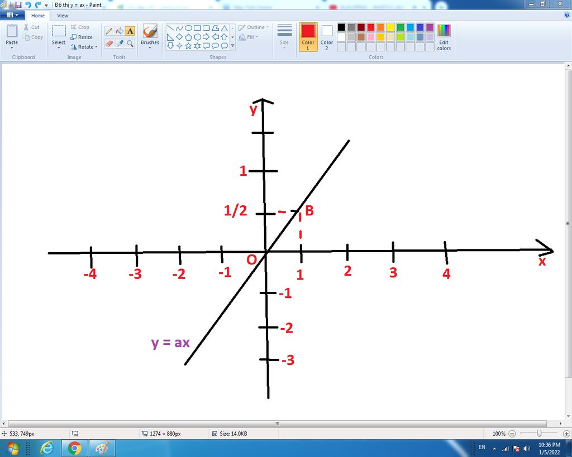
Task: Expand the Shapes gallery with More arrow
Action: [232, 46]
